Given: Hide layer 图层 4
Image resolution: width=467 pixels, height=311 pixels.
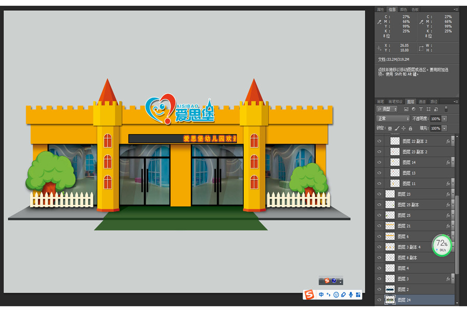Looking at the screenshot, I should 379,268.
